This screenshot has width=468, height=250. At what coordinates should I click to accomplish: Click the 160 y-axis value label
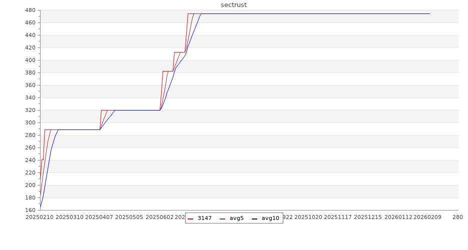pos(30,210)
